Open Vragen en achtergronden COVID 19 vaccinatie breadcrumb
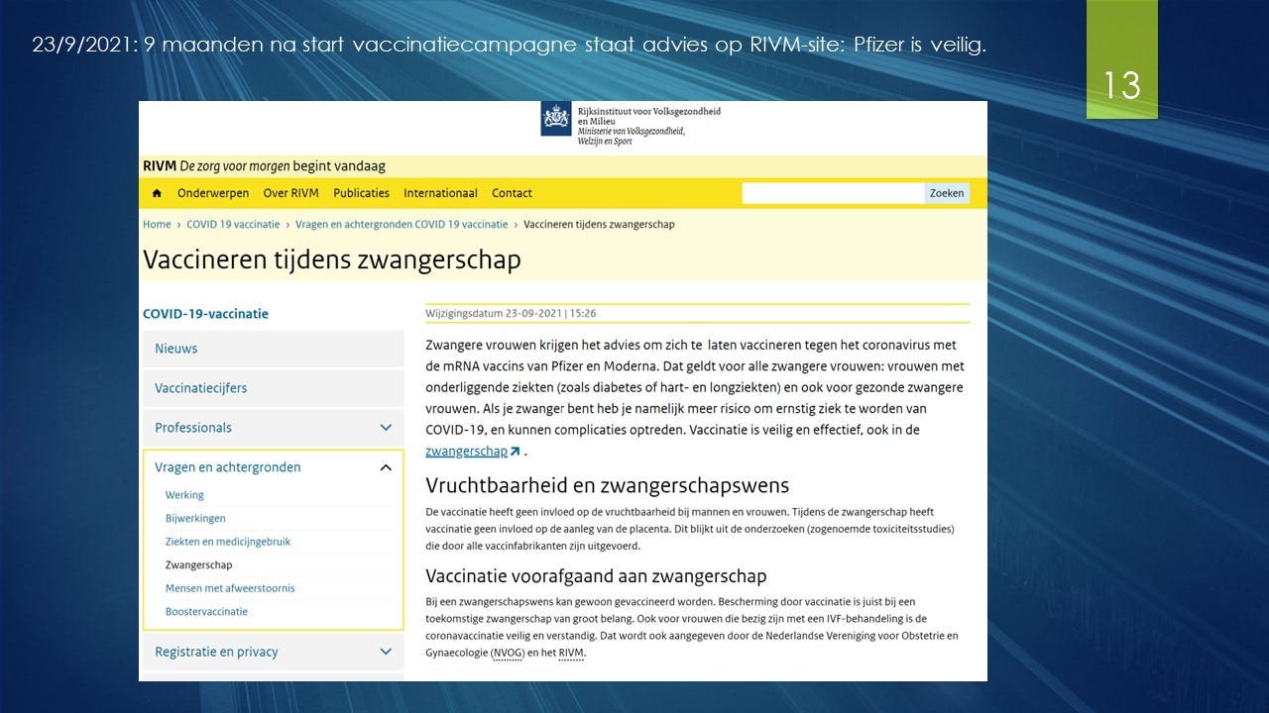 click(402, 225)
